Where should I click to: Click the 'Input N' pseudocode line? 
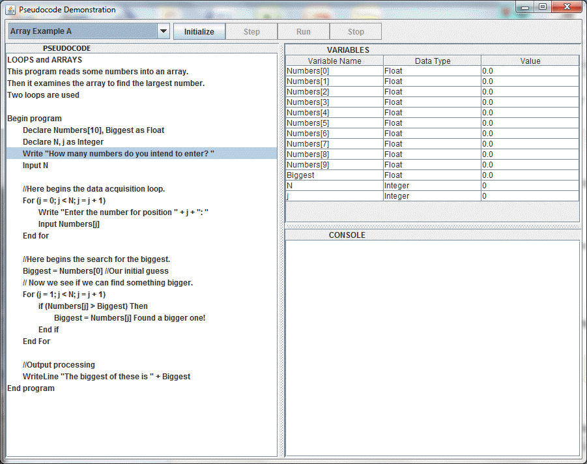[x=36, y=166]
